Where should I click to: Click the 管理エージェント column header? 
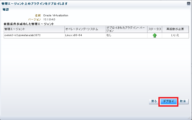tap(34, 29)
